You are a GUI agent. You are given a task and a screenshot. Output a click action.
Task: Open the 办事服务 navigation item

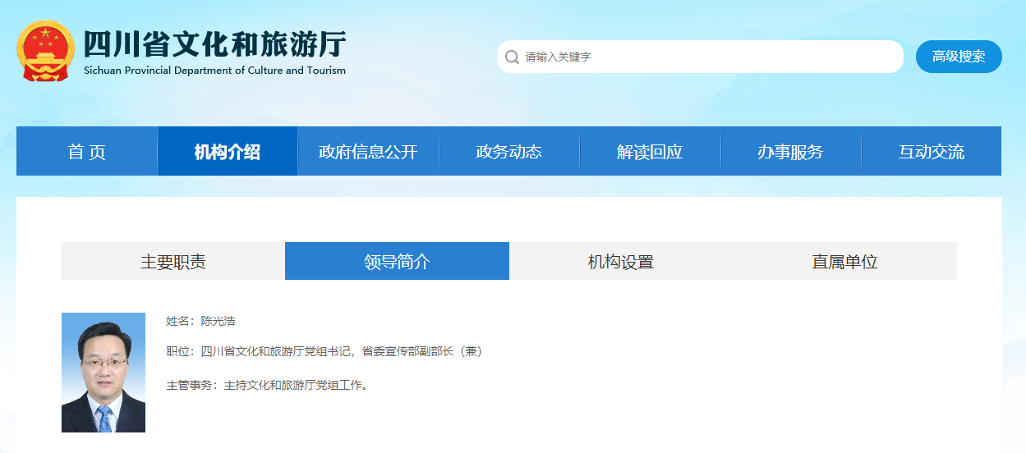click(790, 151)
